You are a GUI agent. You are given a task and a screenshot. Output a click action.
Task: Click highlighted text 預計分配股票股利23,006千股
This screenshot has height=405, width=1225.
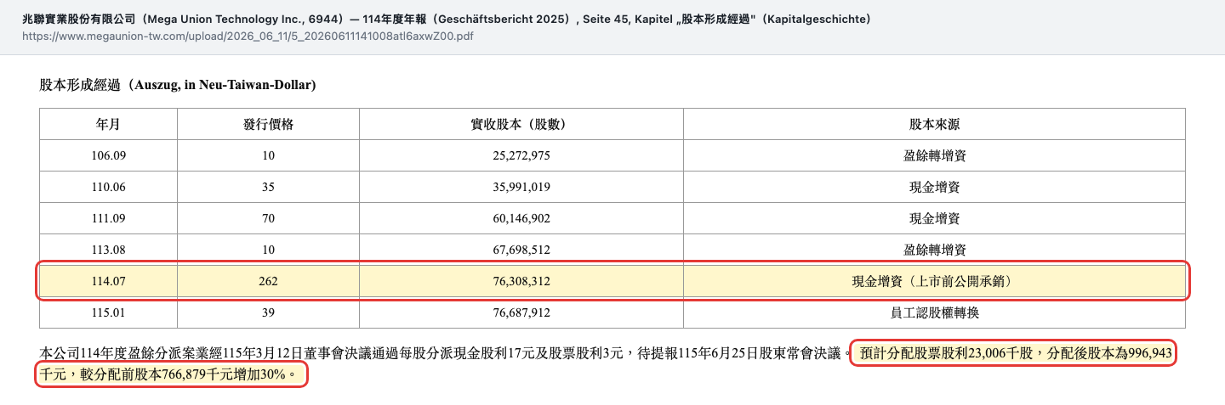point(947,353)
